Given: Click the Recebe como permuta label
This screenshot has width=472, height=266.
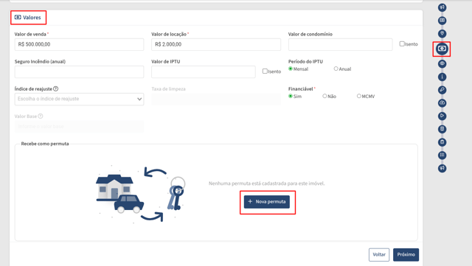Looking at the screenshot, I should pyautogui.click(x=45, y=144).
